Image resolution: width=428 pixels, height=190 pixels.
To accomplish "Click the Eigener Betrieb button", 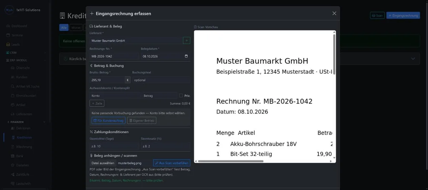I will pyautogui.click(x=142, y=121).
